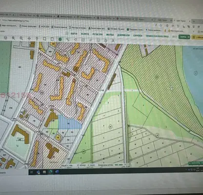Open the document note tool icon

98,40
